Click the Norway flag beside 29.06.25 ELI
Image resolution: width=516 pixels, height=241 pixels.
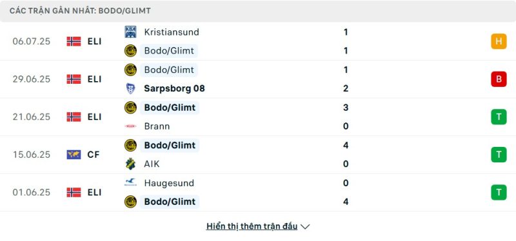(74, 79)
